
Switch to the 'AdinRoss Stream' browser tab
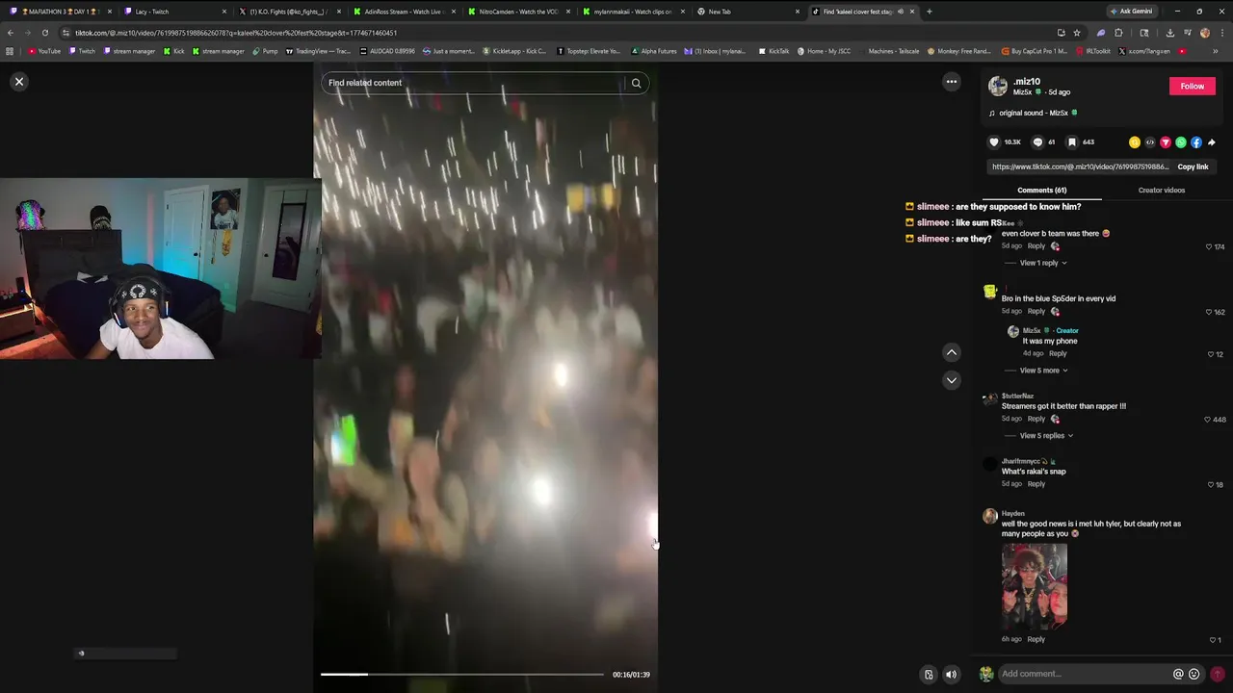tap(406, 12)
